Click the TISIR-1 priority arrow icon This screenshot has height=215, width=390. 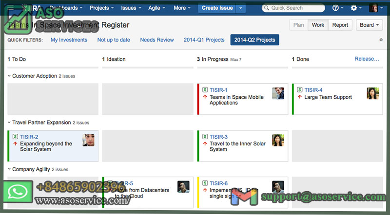point(205,97)
